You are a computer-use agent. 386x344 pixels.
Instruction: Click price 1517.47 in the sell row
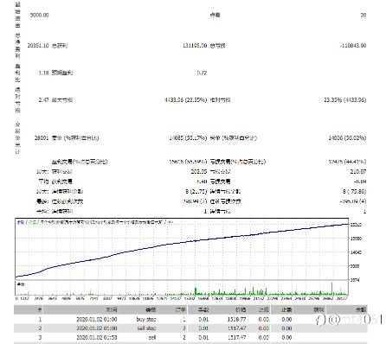236,337
